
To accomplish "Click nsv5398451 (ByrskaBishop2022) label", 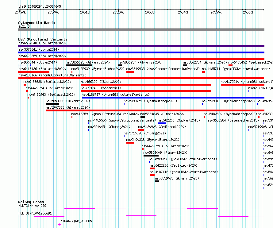I will (x=150, y=101).
